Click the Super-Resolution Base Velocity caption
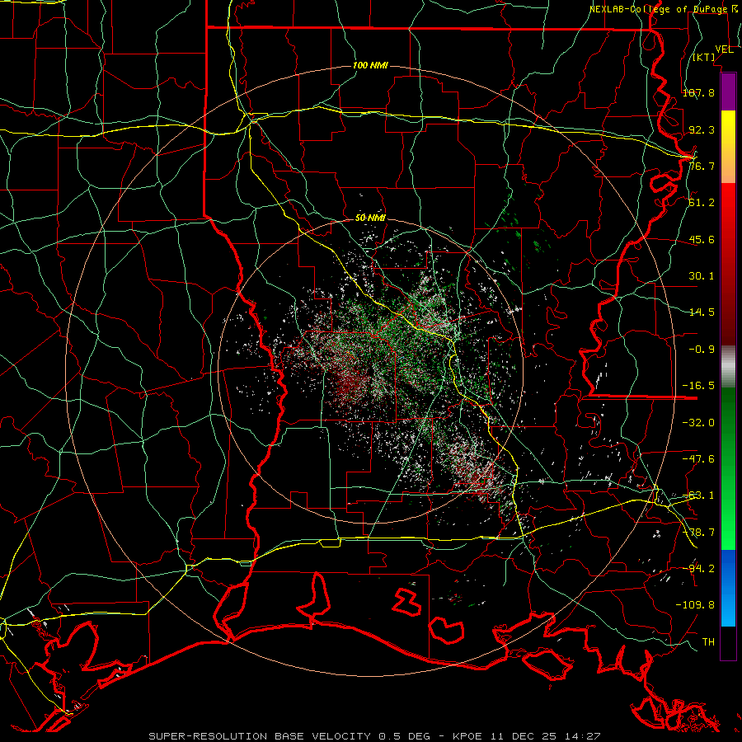 click(374, 736)
